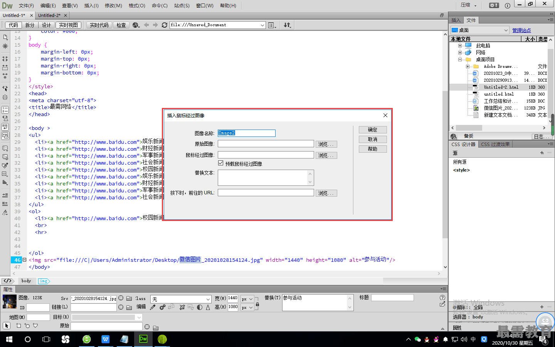Click the image name input field
555x347 pixels.
[x=247, y=133]
